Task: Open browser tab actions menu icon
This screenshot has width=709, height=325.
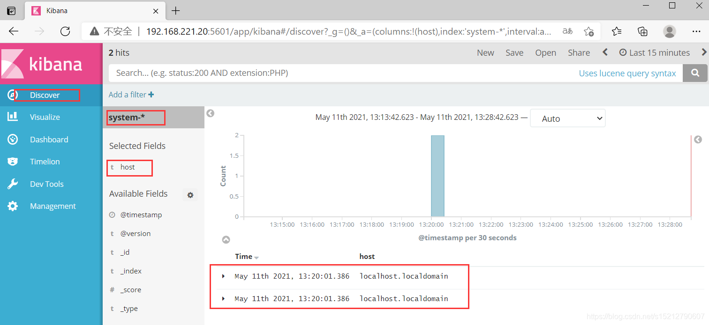Action: click(x=11, y=10)
